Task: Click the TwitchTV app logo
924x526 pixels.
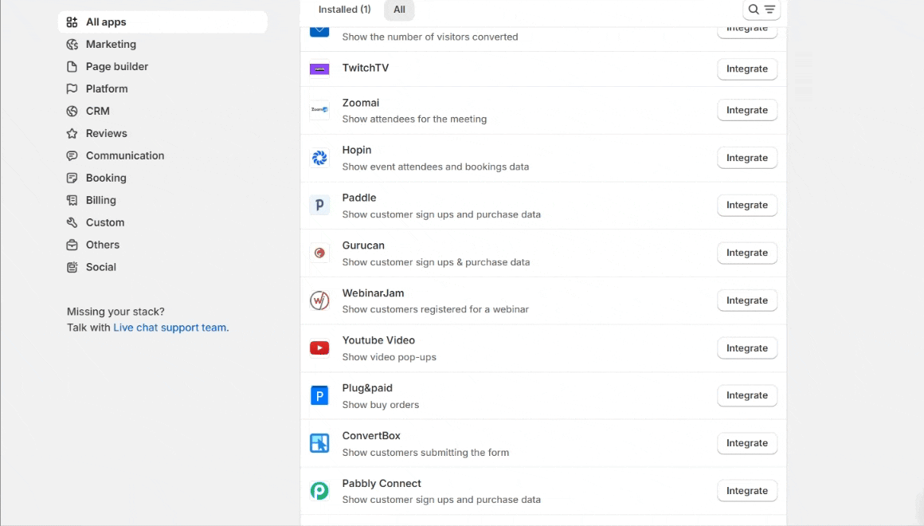Action: click(x=319, y=69)
